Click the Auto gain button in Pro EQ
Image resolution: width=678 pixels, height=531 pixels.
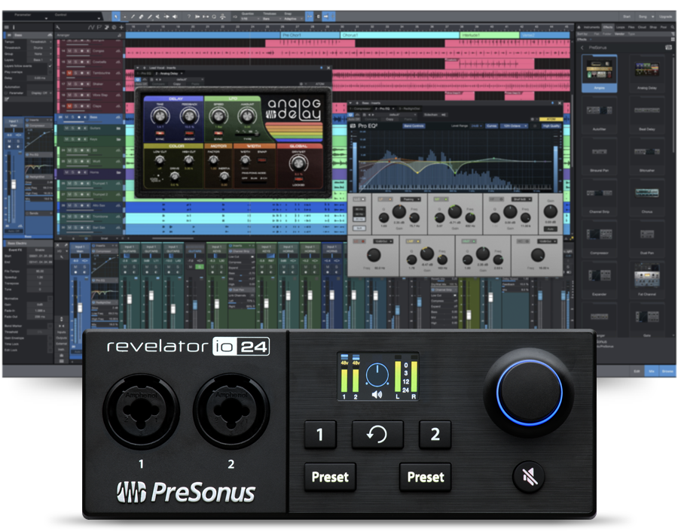pos(550,229)
